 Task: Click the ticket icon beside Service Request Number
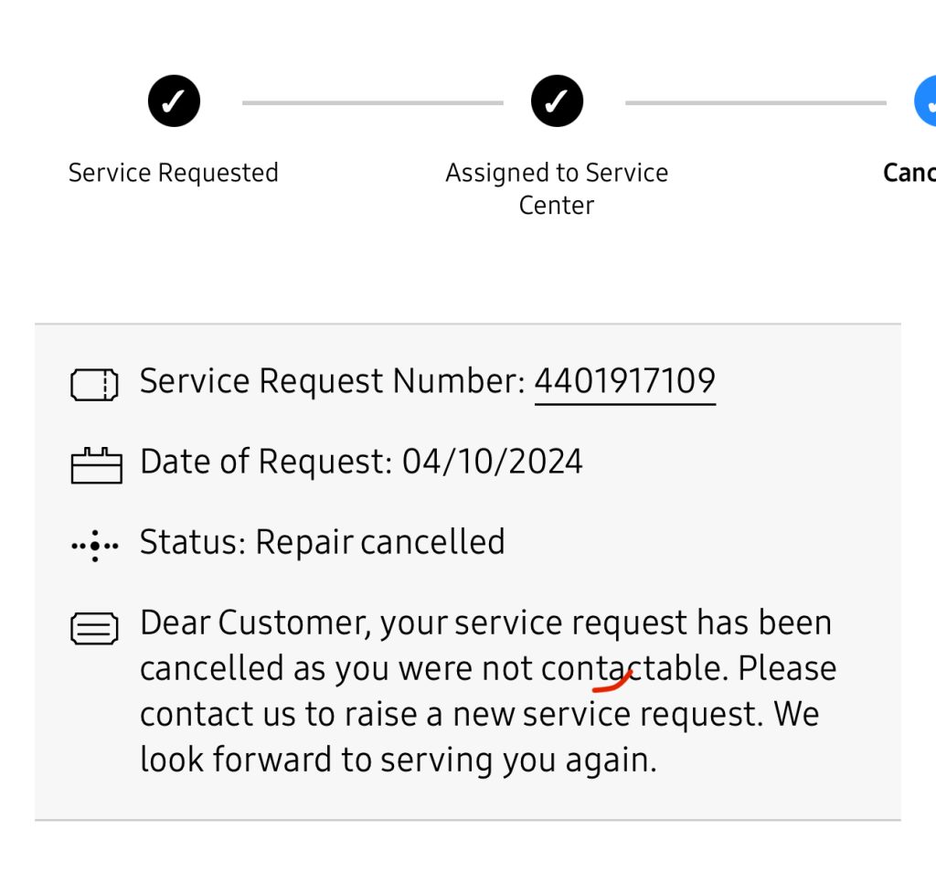coord(95,385)
